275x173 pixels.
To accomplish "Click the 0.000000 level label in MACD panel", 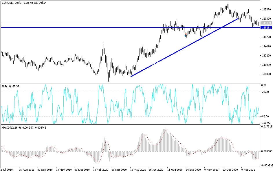I will point(266,151).
